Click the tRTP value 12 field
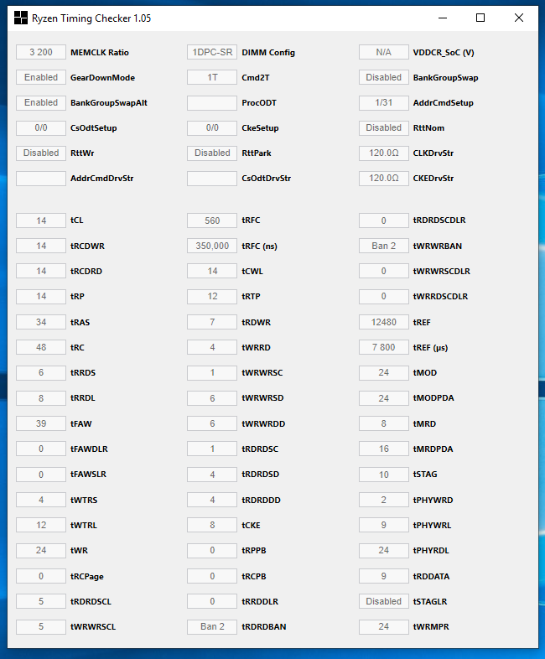Screen dimensions: 545x659 tap(212, 296)
